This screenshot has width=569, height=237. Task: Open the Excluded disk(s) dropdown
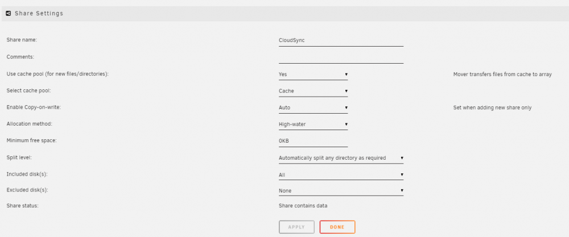point(341,190)
